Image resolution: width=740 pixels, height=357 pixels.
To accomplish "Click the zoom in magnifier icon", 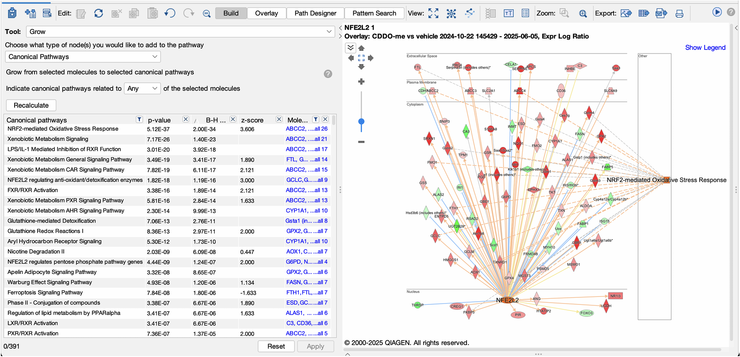I will click(x=583, y=14).
